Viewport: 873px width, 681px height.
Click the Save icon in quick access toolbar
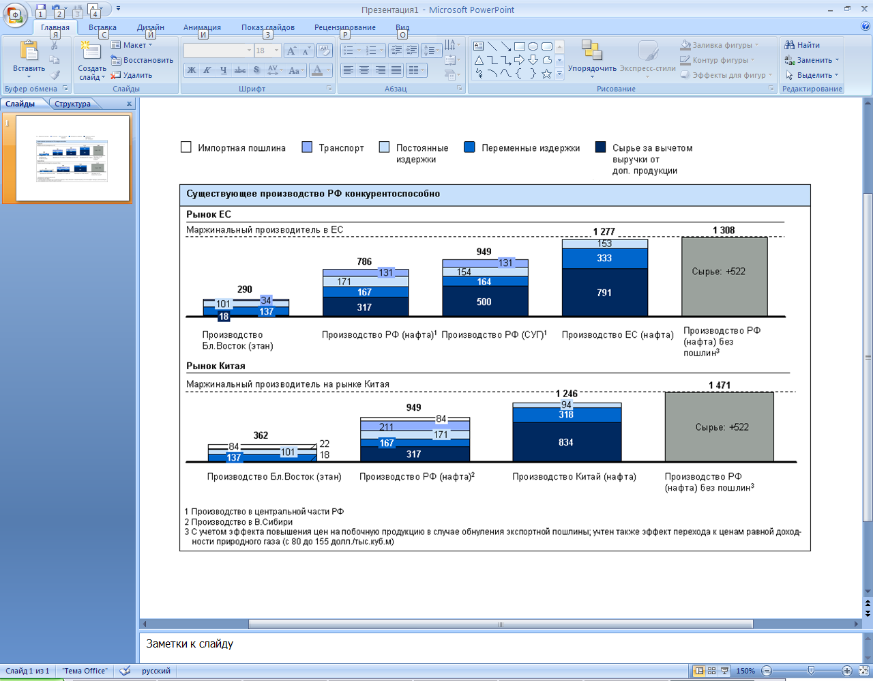pos(42,8)
